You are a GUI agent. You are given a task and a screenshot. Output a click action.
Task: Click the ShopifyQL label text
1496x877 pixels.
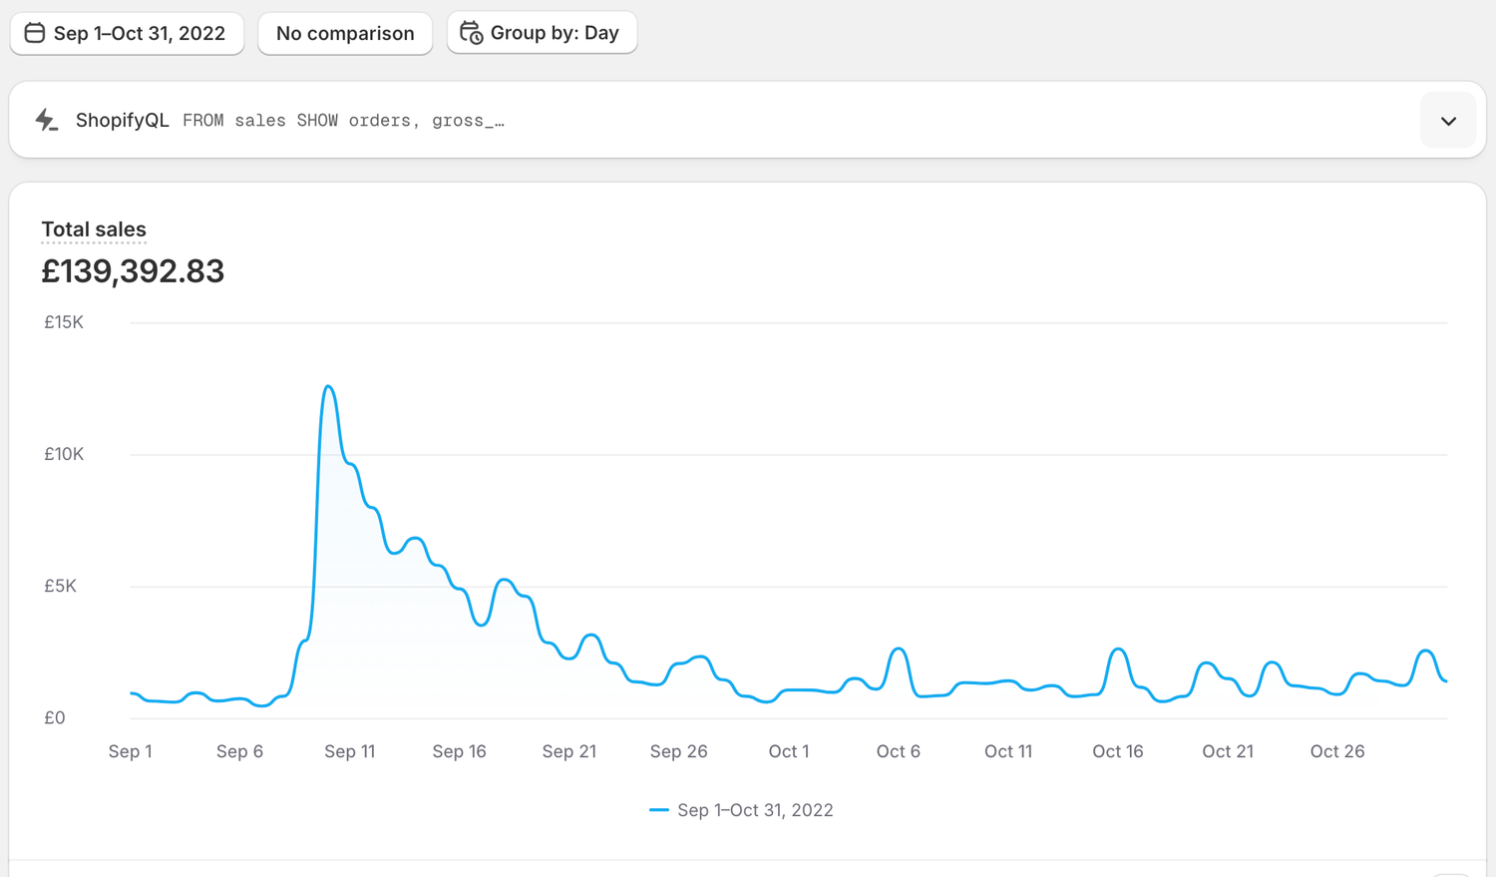coord(122,120)
